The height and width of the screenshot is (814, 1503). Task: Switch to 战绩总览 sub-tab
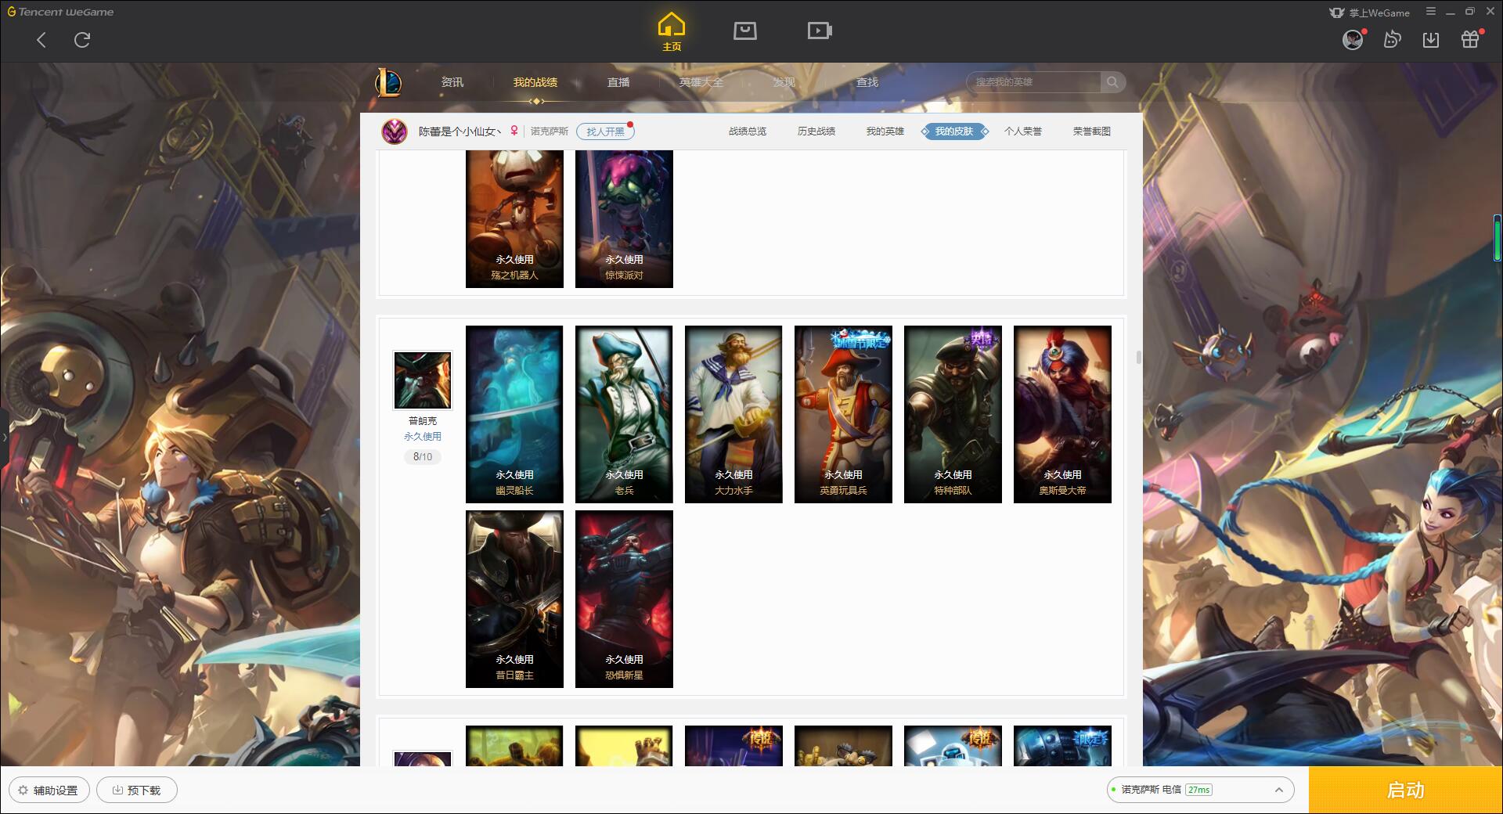(x=748, y=131)
